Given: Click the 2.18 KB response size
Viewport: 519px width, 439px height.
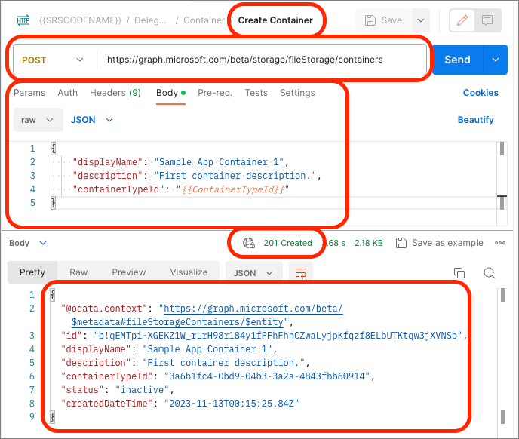Looking at the screenshot, I should 369,243.
